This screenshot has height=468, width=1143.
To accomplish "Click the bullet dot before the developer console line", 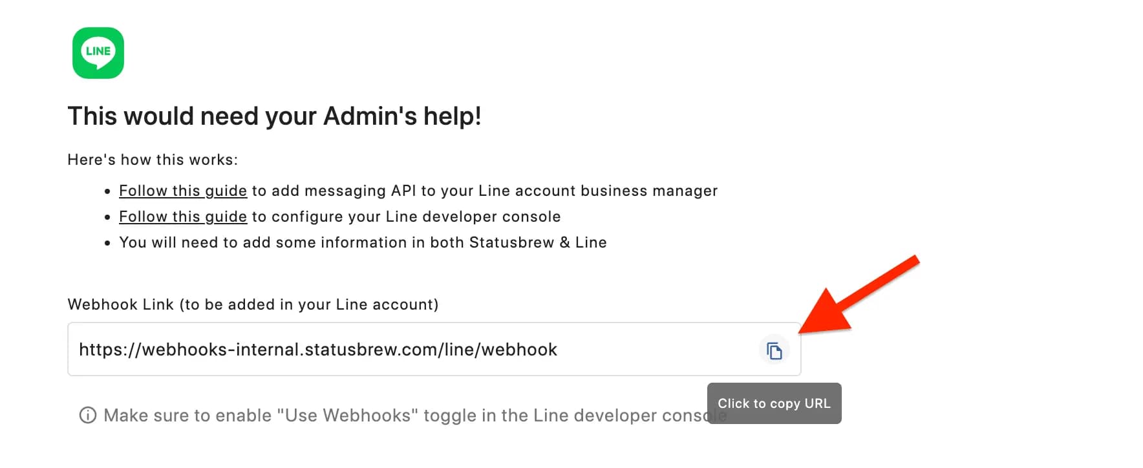I will (107, 217).
